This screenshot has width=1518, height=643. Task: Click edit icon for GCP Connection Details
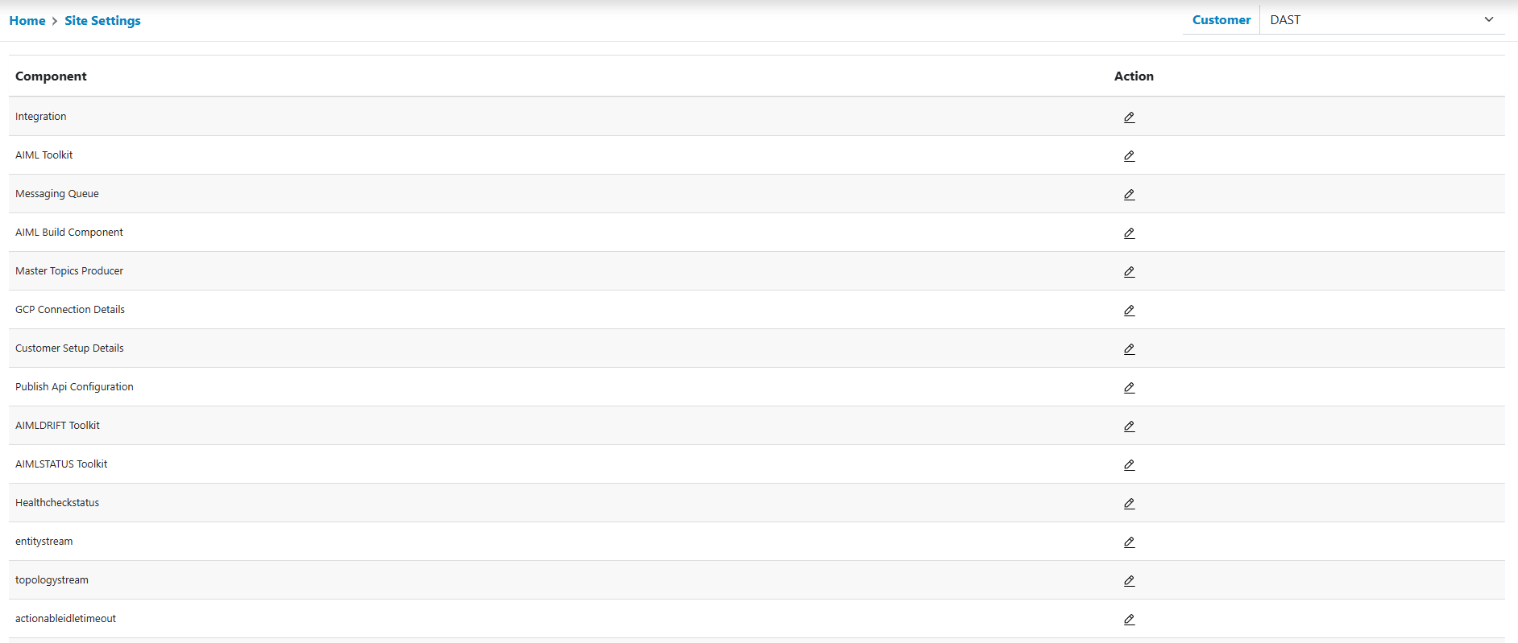(x=1129, y=311)
